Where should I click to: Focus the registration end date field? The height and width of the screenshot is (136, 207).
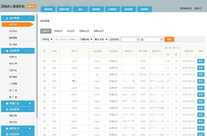154,39
